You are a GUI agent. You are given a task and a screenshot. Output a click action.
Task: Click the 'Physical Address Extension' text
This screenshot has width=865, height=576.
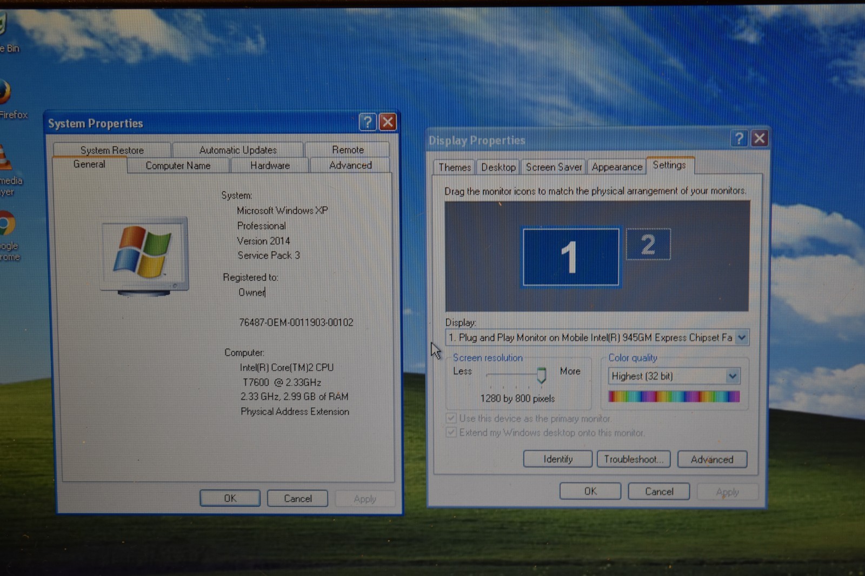click(295, 411)
